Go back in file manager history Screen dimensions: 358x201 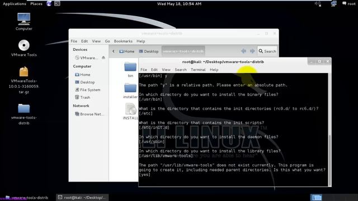point(244,51)
